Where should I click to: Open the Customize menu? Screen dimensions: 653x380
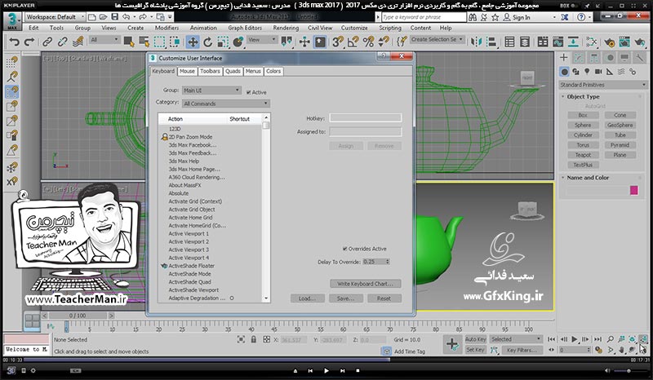354,28
